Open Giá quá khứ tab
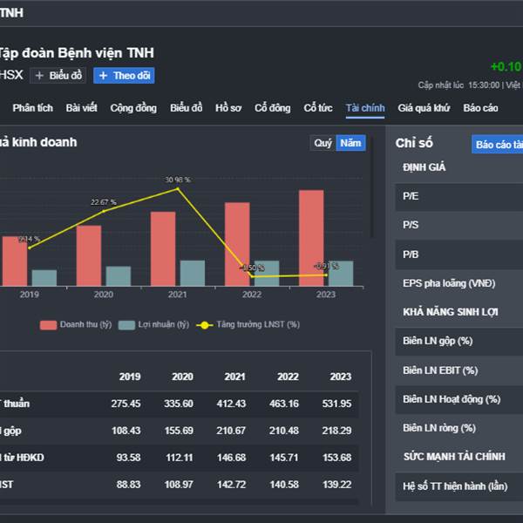Viewport: 523px width, 523px height. [x=424, y=108]
